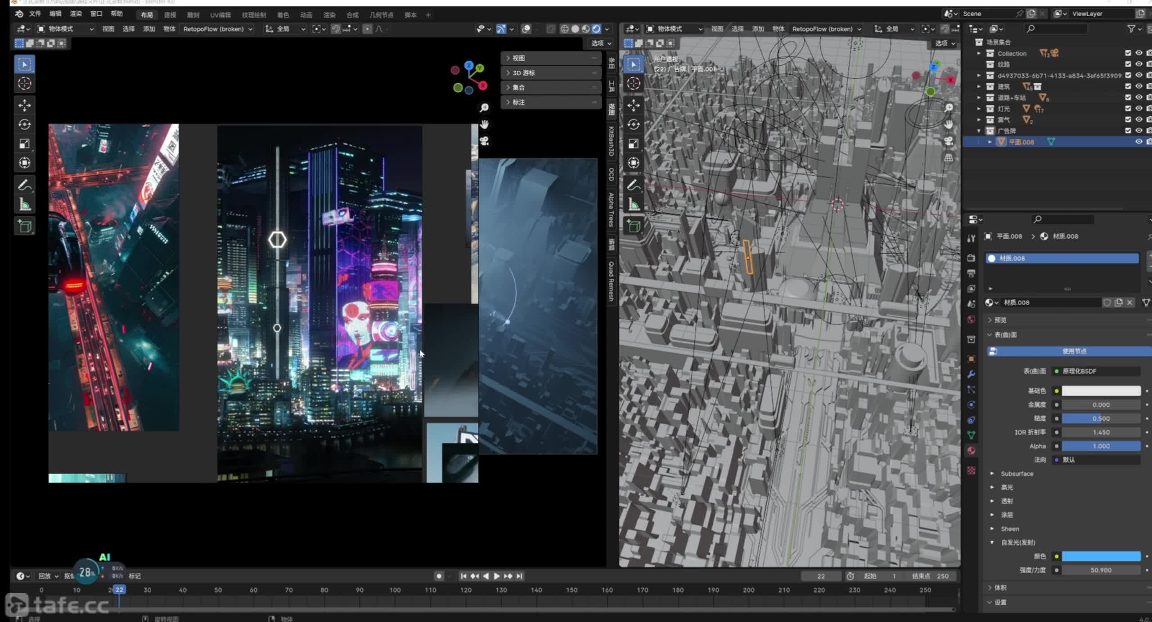Select the Move tool in left viewport

click(24, 105)
